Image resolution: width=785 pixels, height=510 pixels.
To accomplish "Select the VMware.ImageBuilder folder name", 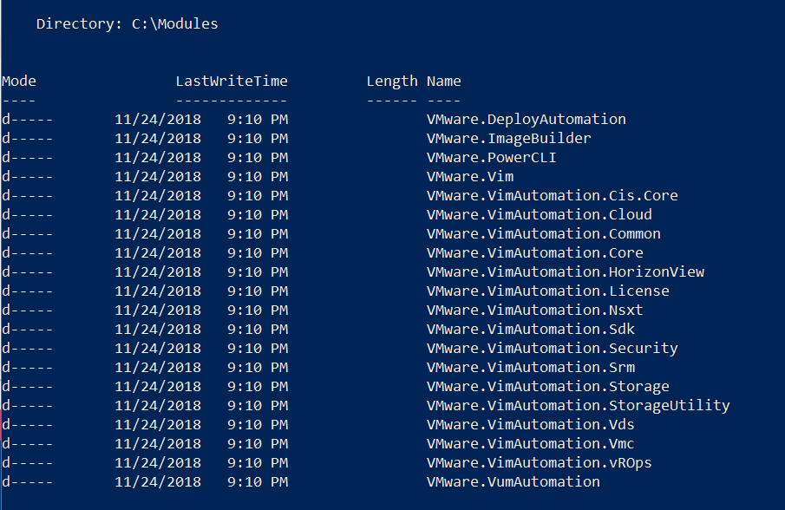I will click(508, 139).
